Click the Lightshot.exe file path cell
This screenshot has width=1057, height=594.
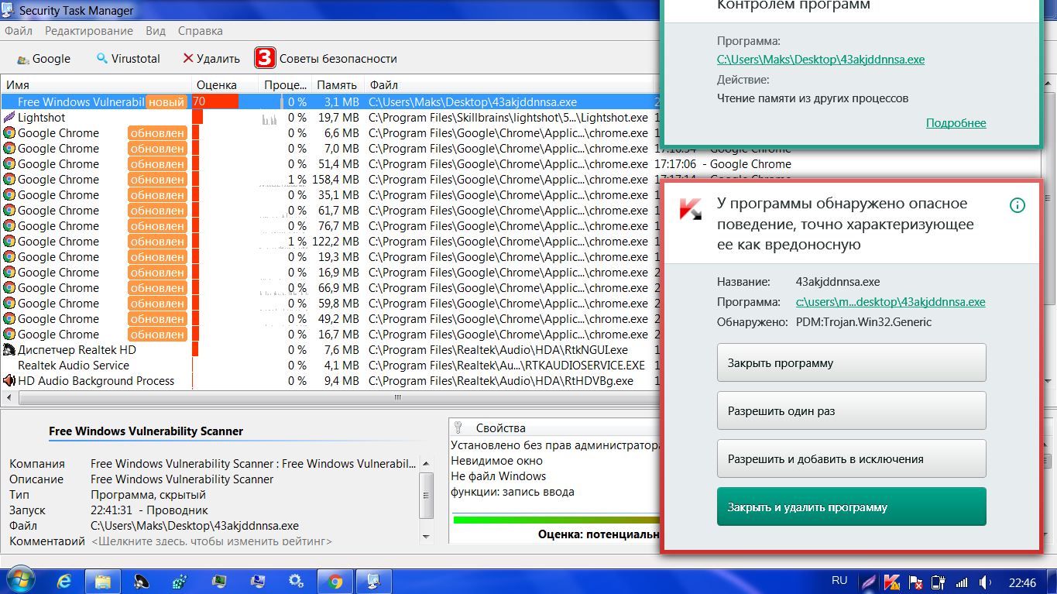(509, 118)
